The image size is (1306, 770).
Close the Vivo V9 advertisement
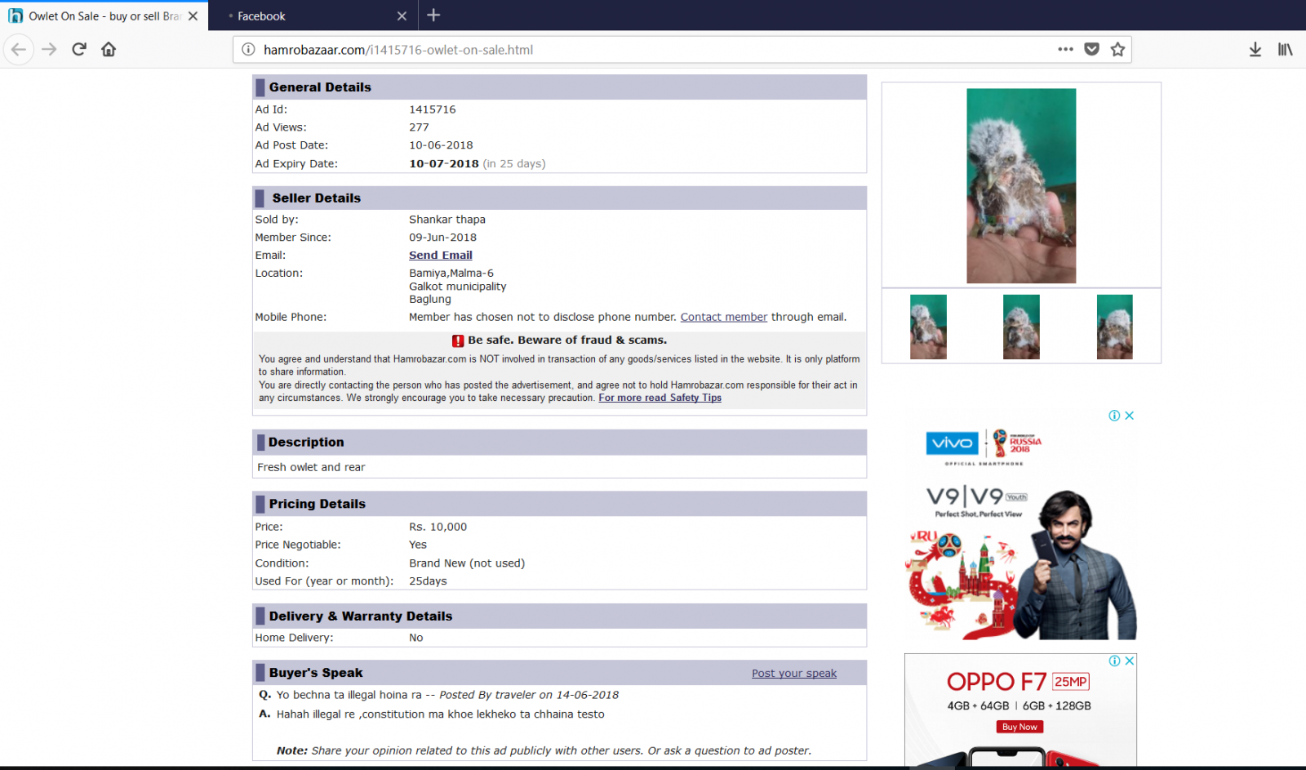(x=1130, y=415)
